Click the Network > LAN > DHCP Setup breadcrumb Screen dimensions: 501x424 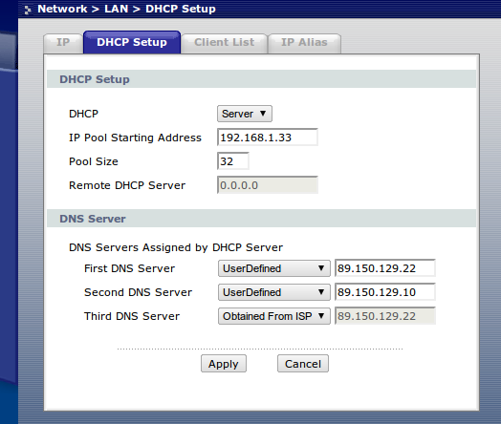(126, 9)
